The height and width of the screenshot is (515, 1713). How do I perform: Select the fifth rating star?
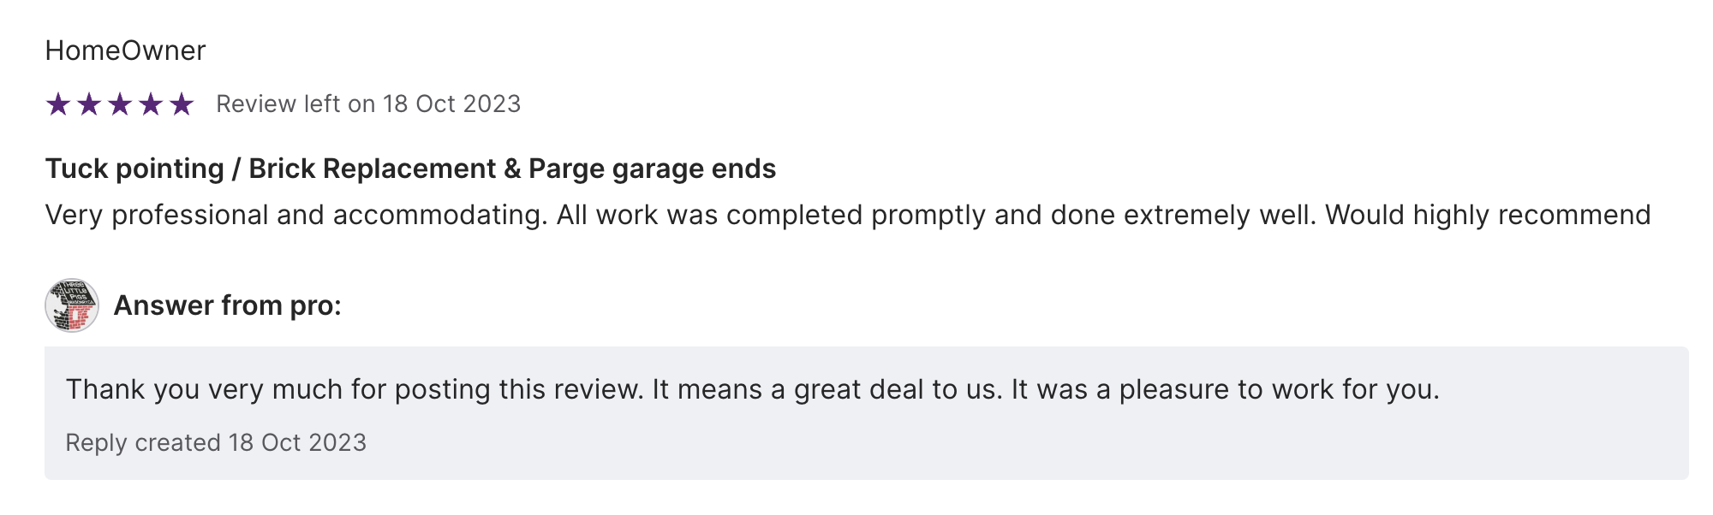click(x=182, y=104)
